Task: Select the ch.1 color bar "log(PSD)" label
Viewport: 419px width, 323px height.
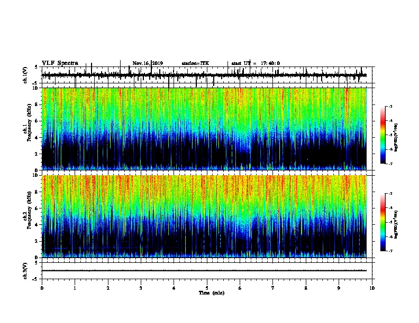Action: coord(396,137)
